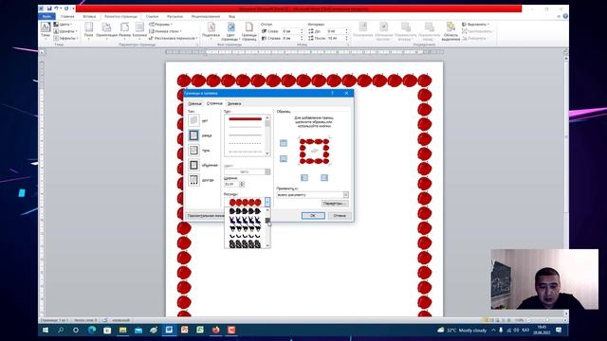Click Save icon in quick access toolbar
The width and height of the screenshot is (607, 341).
point(49,9)
